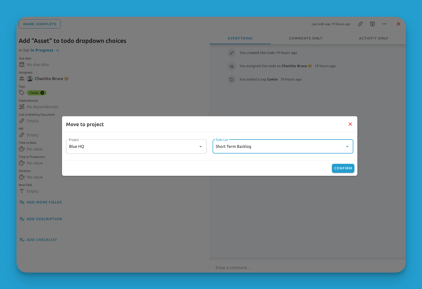Open the Todo List dropdown arrow
Viewport: 422px width, 289px height.
(x=347, y=146)
